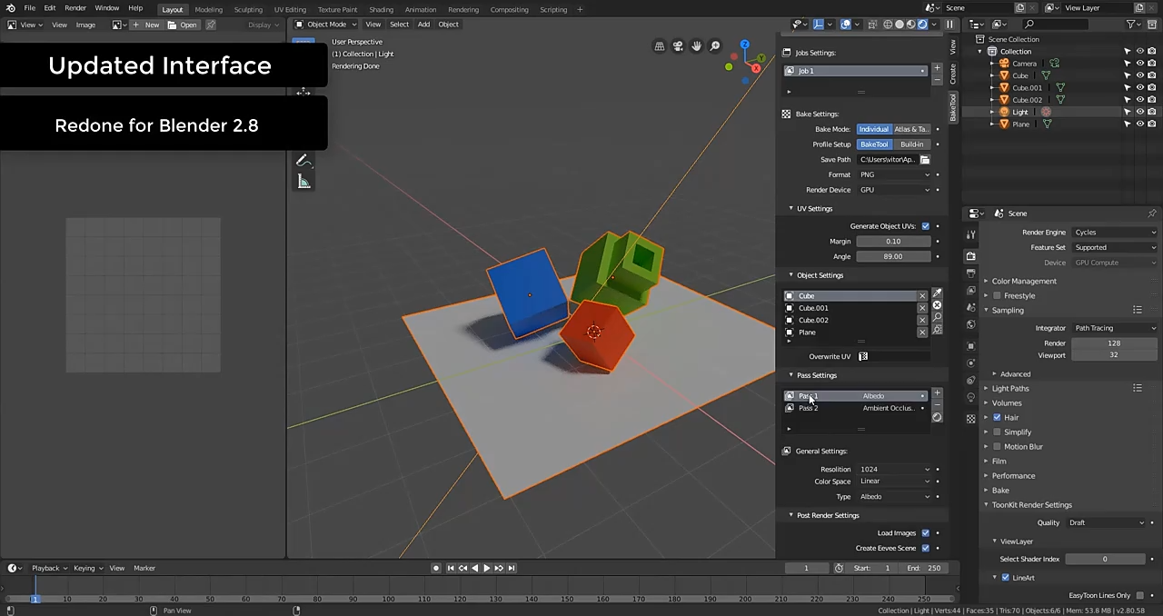Select the Zoom magnifier icon in viewport

714,45
